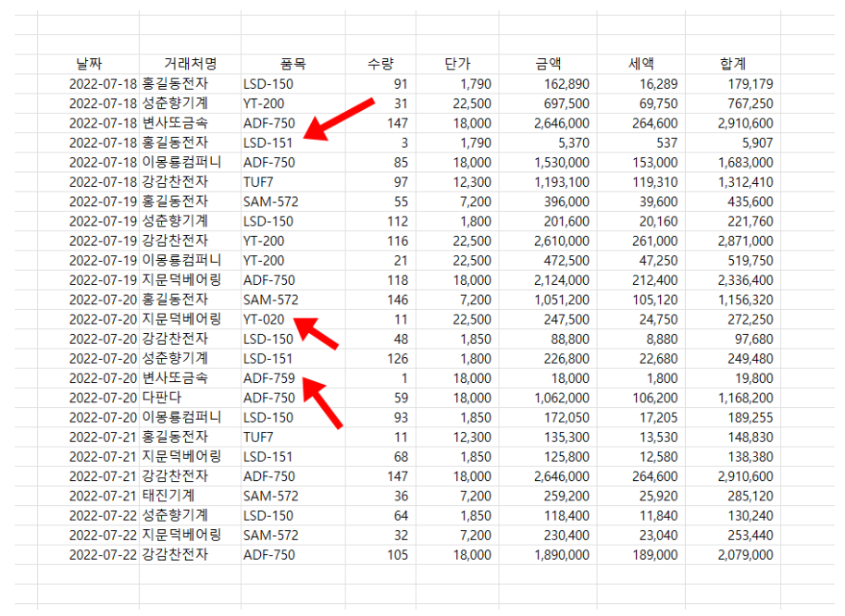Select the total cell 5,907
Screen dimensions: 845x616
733,142
